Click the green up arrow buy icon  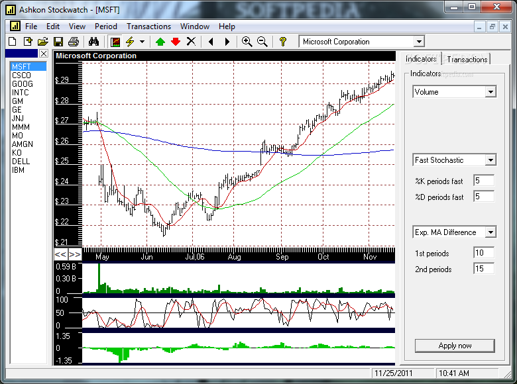(x=160, y=42)
